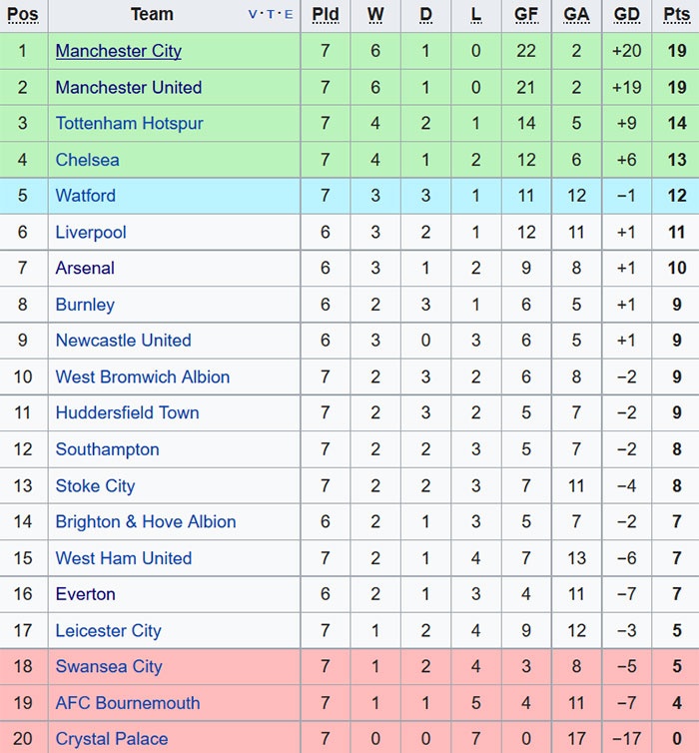The image size is (699, 753).
Task: Open the Manchester City team link
Action: coord(118,51)
